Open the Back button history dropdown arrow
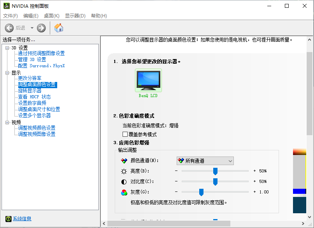The height and width of the screenshot is (228, 314). click(32, 28)
